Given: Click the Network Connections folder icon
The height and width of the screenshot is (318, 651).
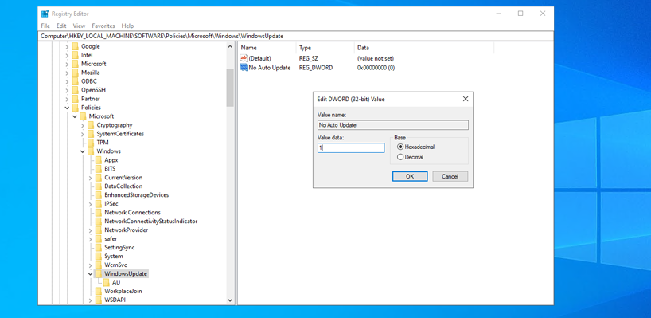Looking at the screenshot, I should point(99,213).
